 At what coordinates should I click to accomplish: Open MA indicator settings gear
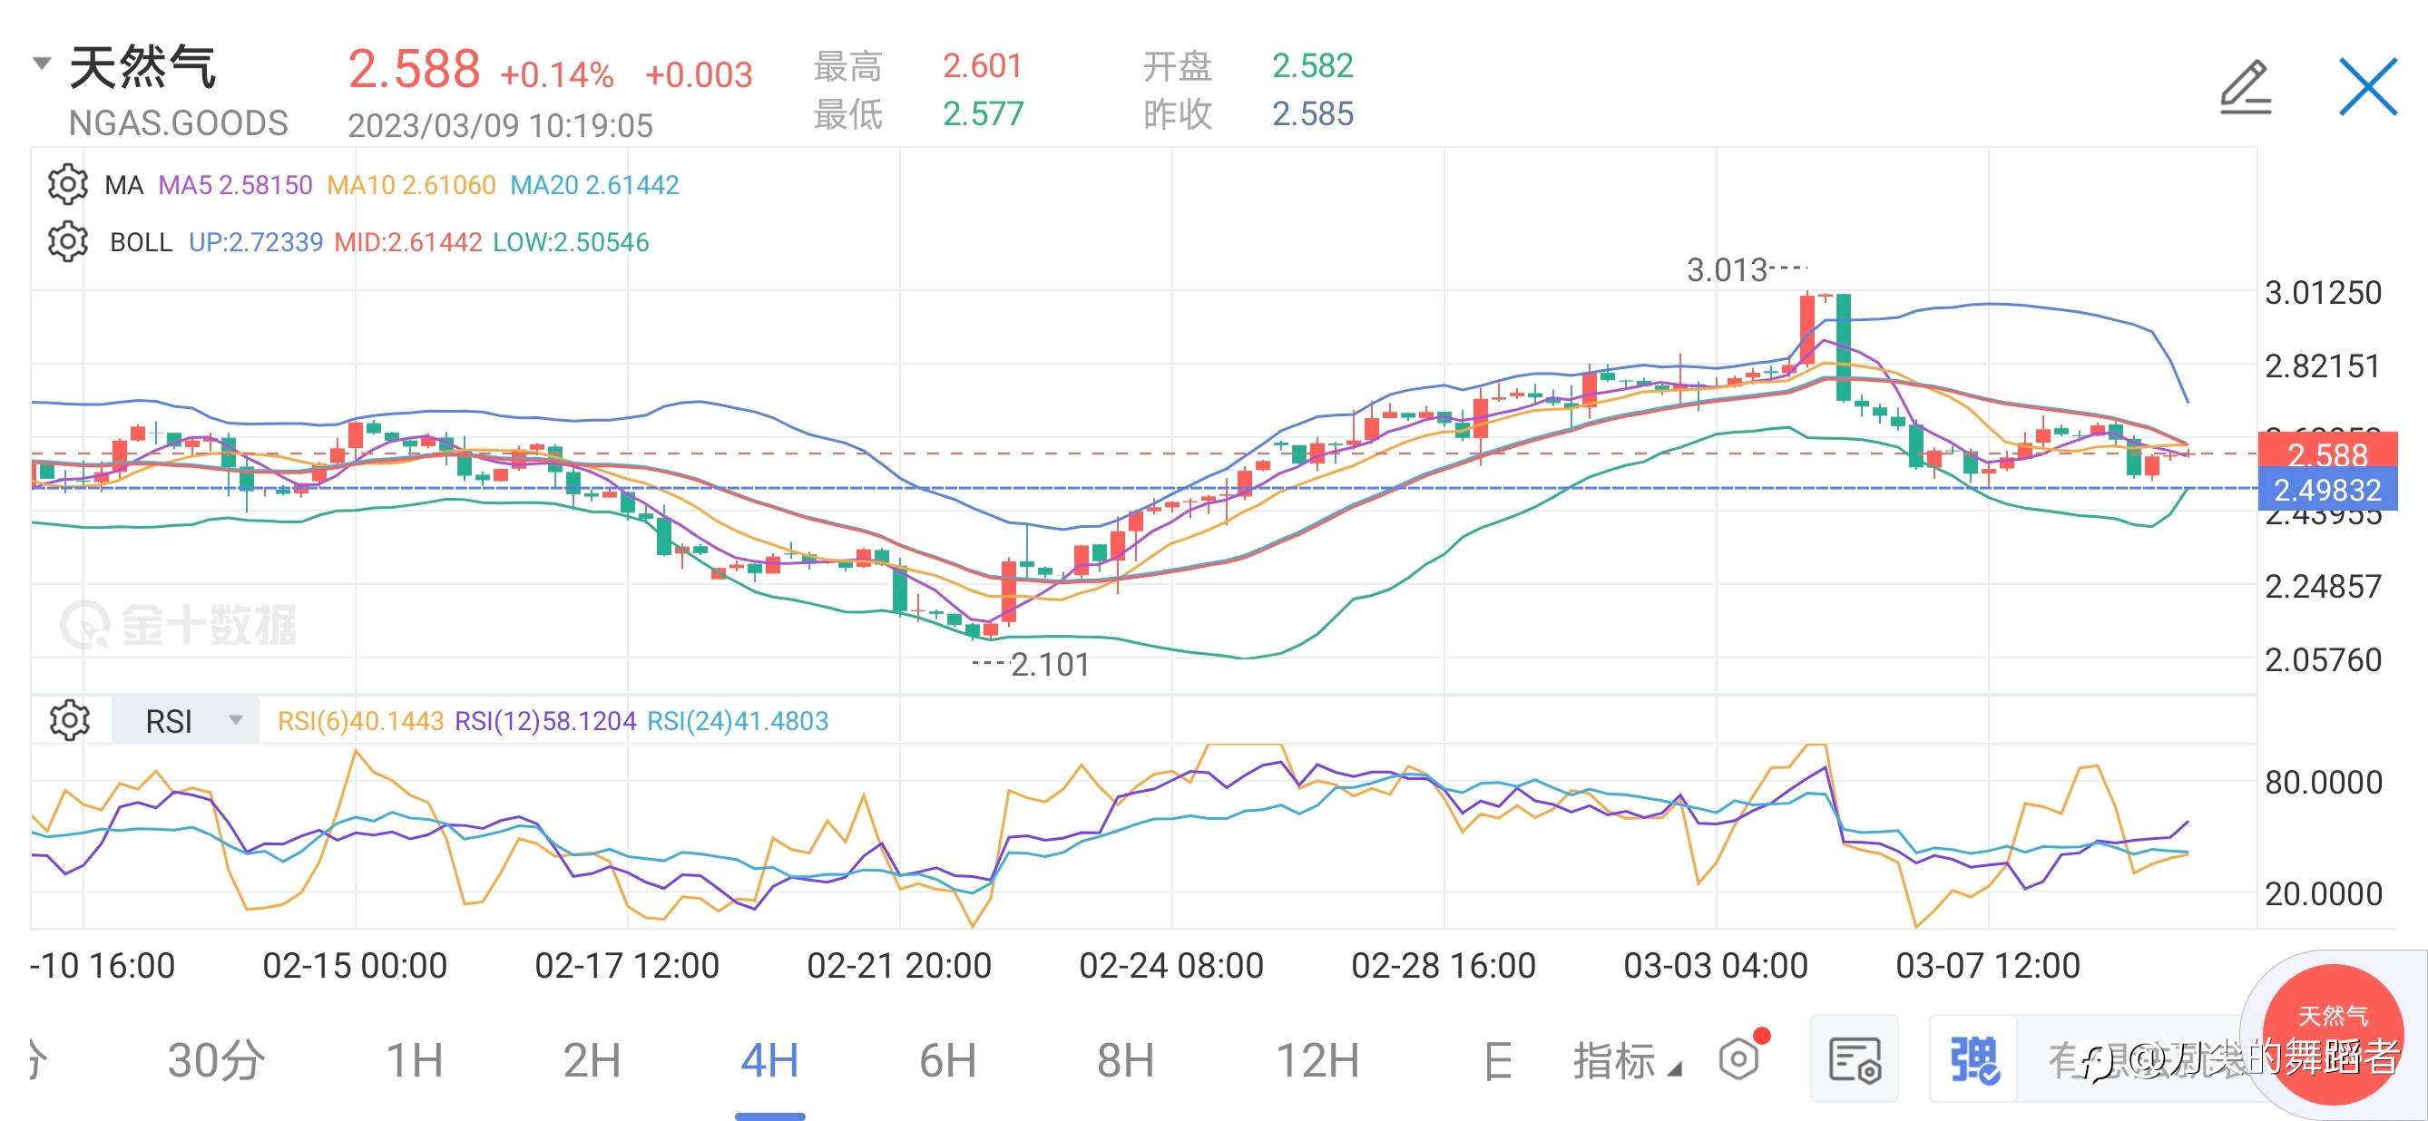68,185
